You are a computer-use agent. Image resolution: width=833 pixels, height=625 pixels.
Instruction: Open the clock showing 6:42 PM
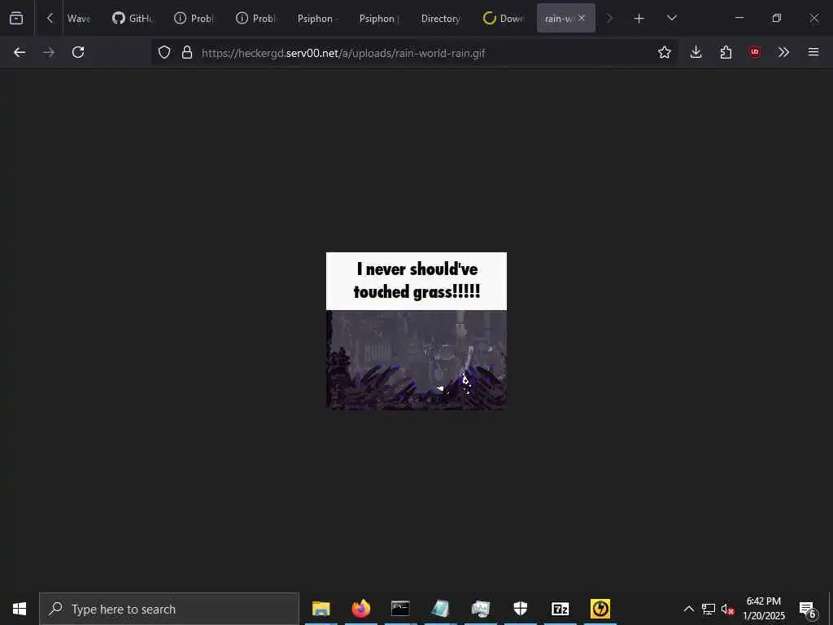tap(764, 609)
